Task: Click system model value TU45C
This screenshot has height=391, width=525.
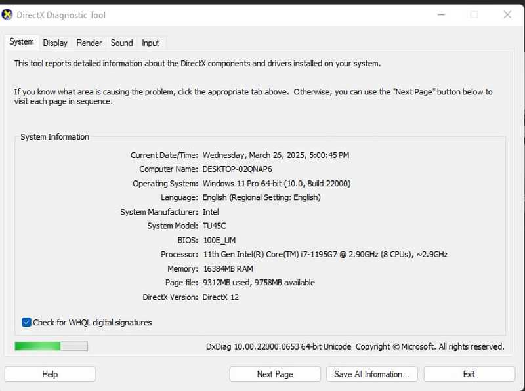Action: click(215, 226)
